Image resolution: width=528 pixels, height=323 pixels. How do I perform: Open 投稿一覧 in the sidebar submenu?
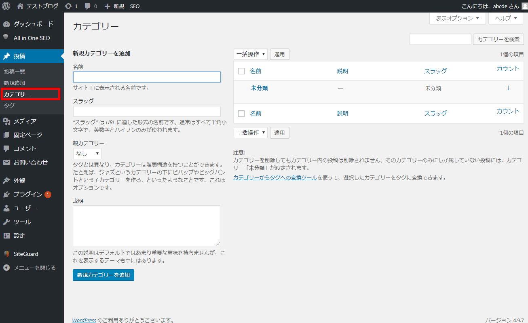pos(15,72)
